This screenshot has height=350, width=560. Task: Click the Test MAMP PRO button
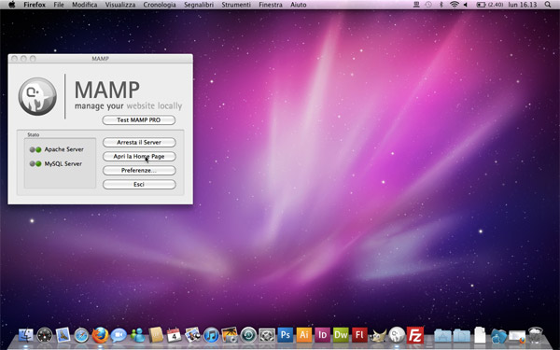click(x=139, y=120)
